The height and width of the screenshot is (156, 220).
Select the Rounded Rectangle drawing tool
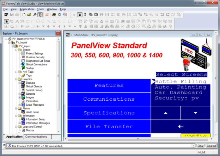[70, 21]
